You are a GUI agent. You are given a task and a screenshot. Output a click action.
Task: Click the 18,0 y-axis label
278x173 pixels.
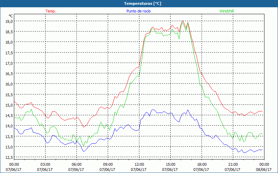(9, 42)
